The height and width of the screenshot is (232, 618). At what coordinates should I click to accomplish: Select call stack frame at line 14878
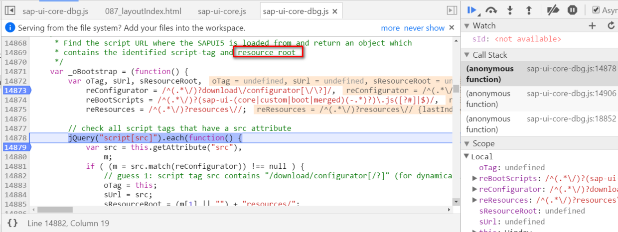pyautogui.click(x=539, y=74)
